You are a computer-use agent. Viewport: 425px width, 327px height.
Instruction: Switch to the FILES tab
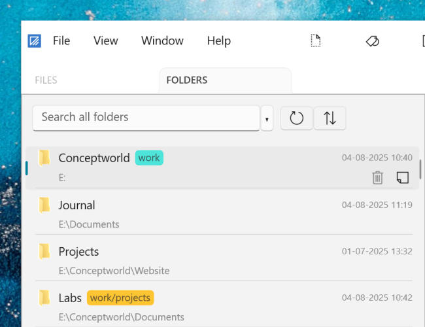(46, 80)
